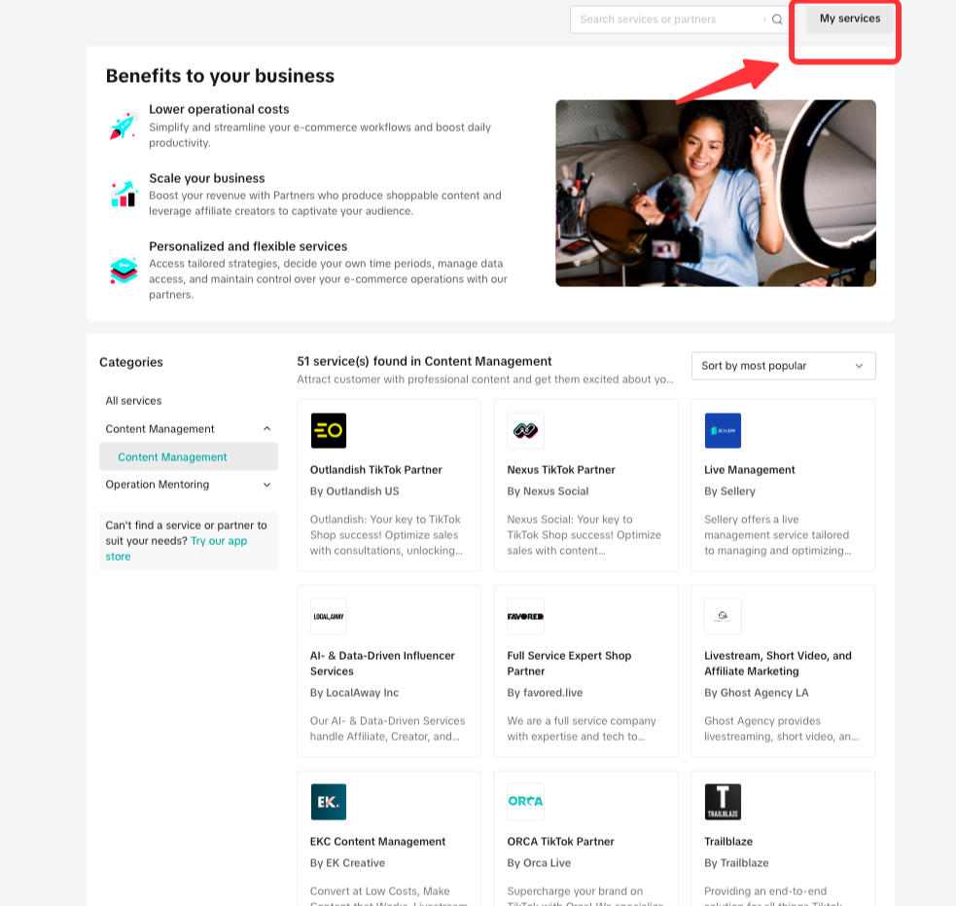
Task: Select the Content Management parent category
Action: [x=159, y=428]
